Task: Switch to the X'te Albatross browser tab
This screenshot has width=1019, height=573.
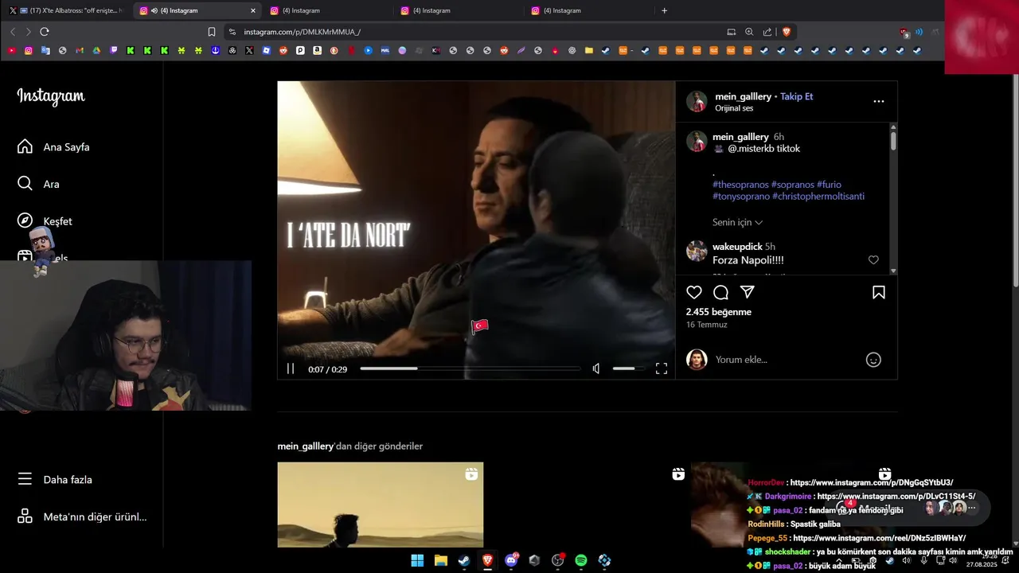Action: click(65, 10)
